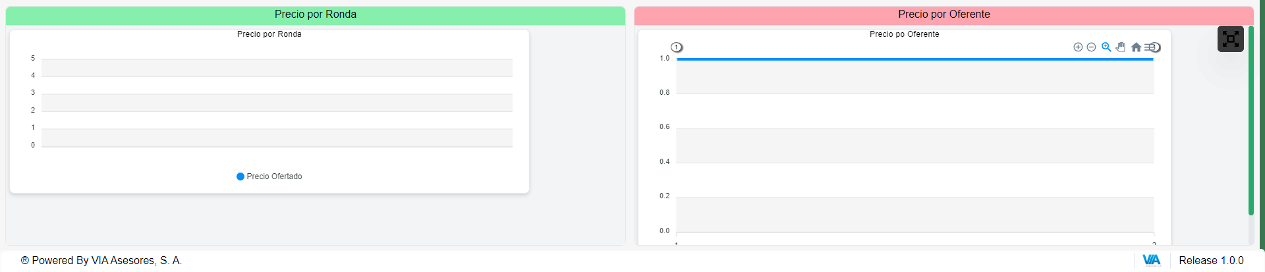1265x272 pixels.
Task: Select the panning hand tool
Action: coord(1121,47)
